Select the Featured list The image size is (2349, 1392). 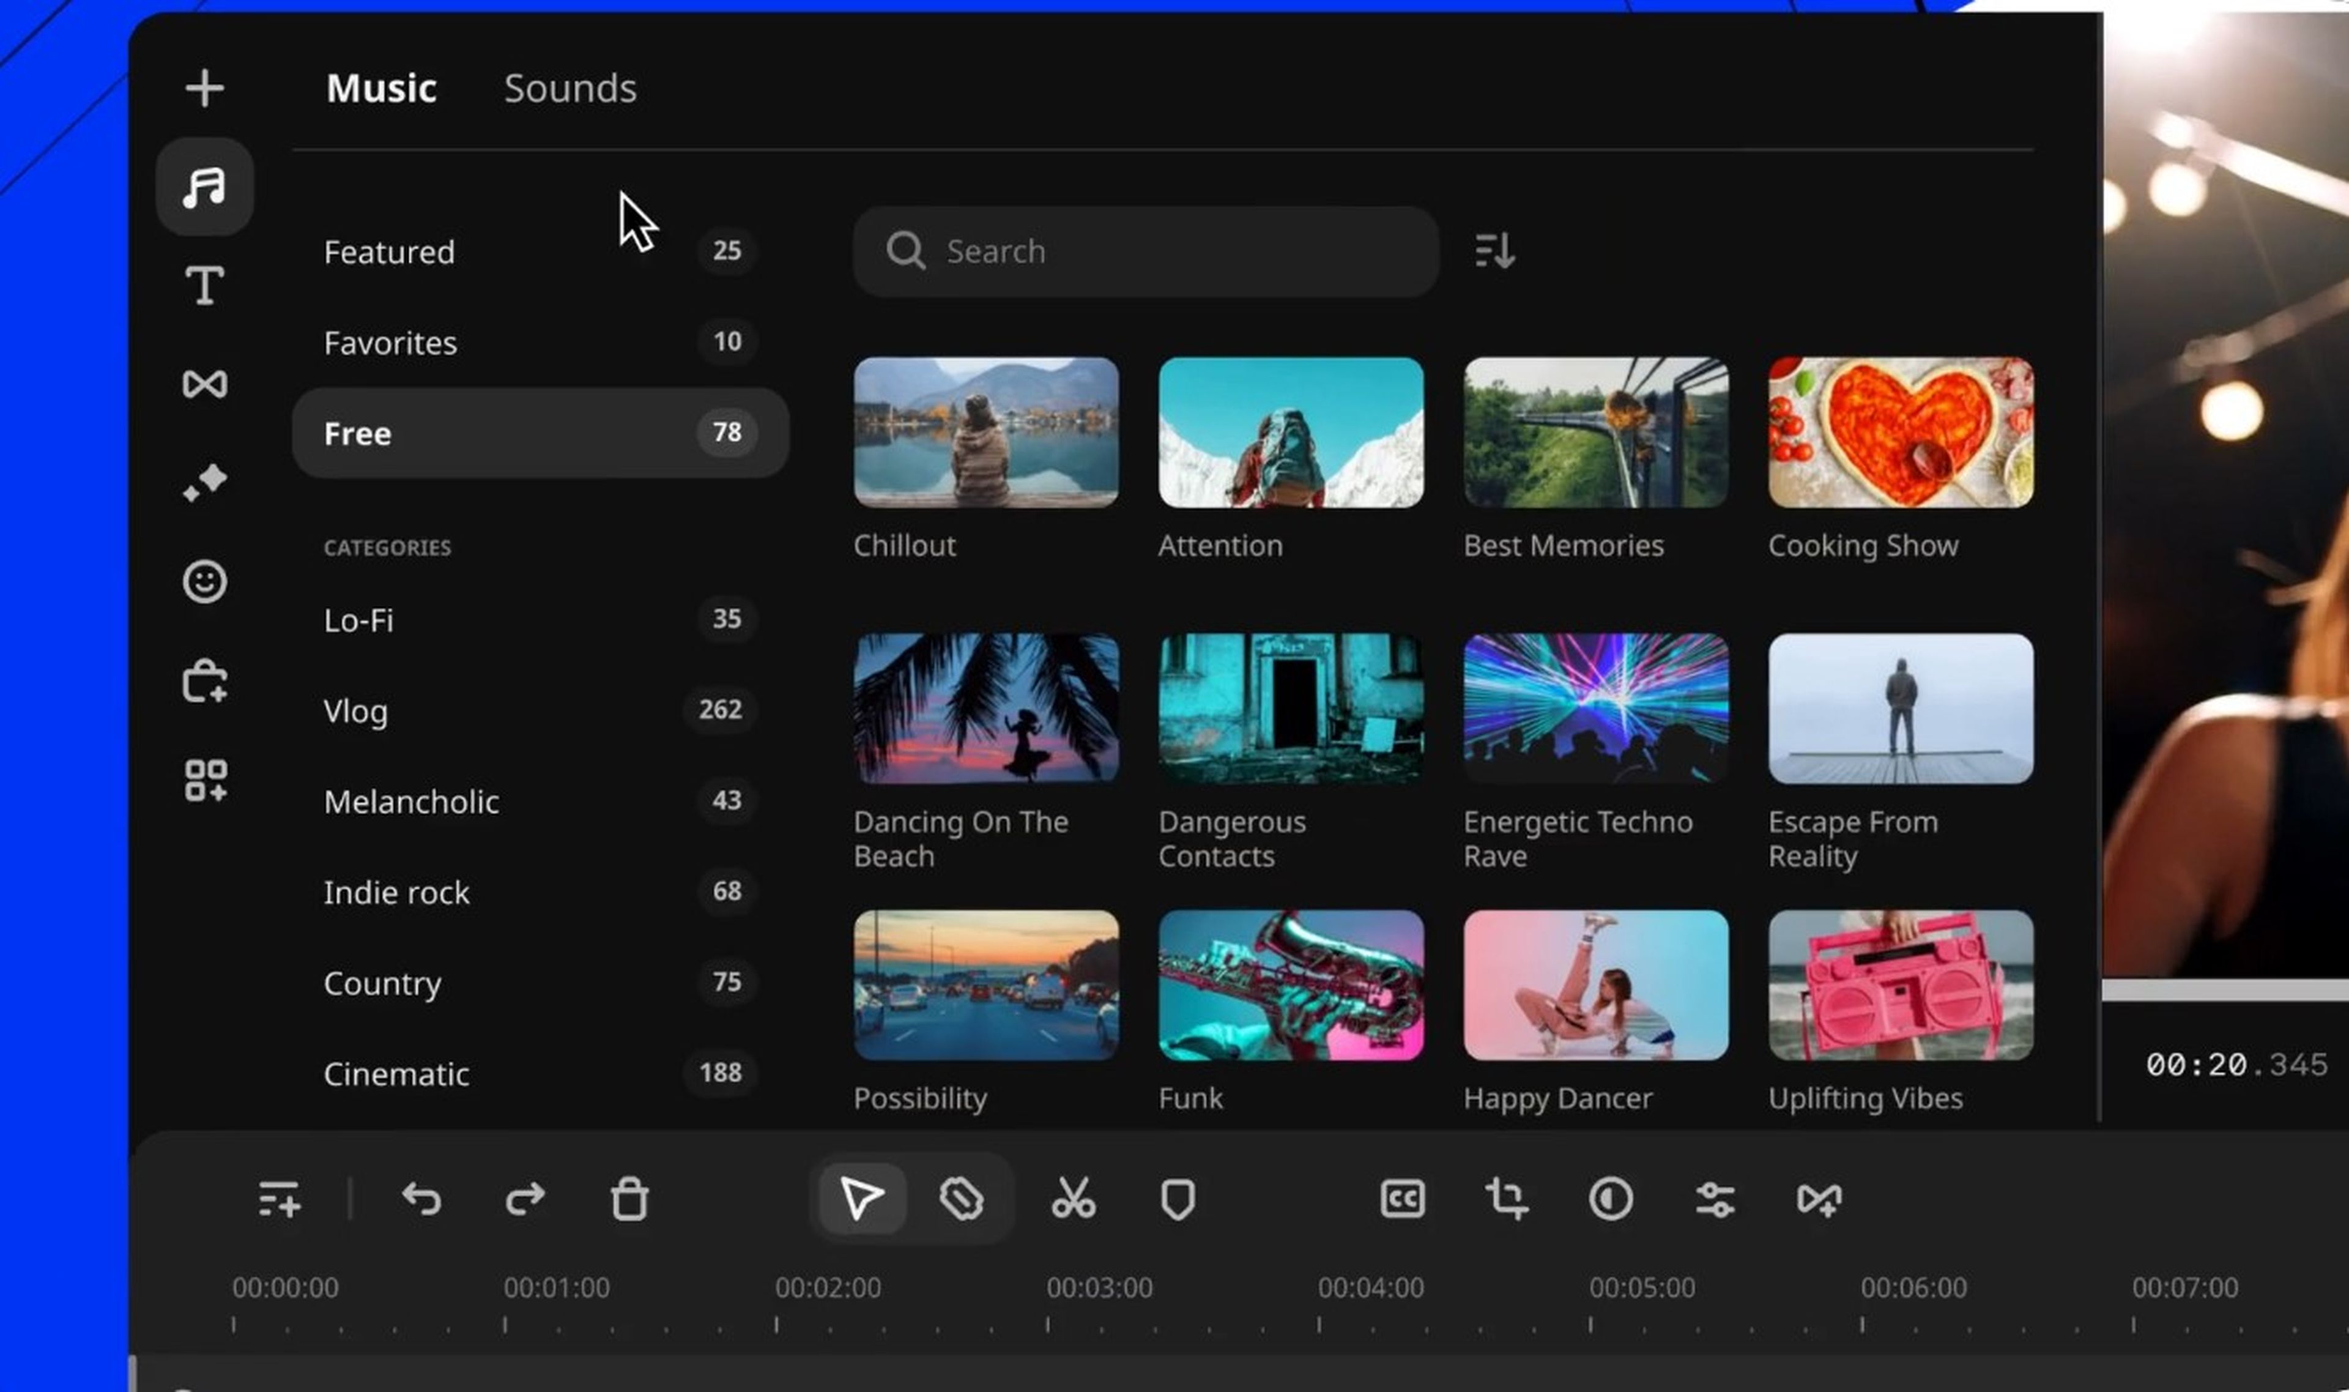click(540, 251)
